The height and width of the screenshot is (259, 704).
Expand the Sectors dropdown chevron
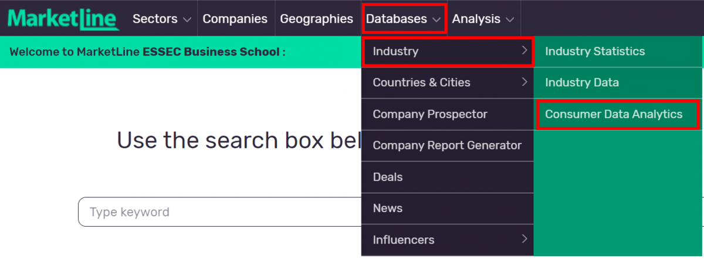187,19
